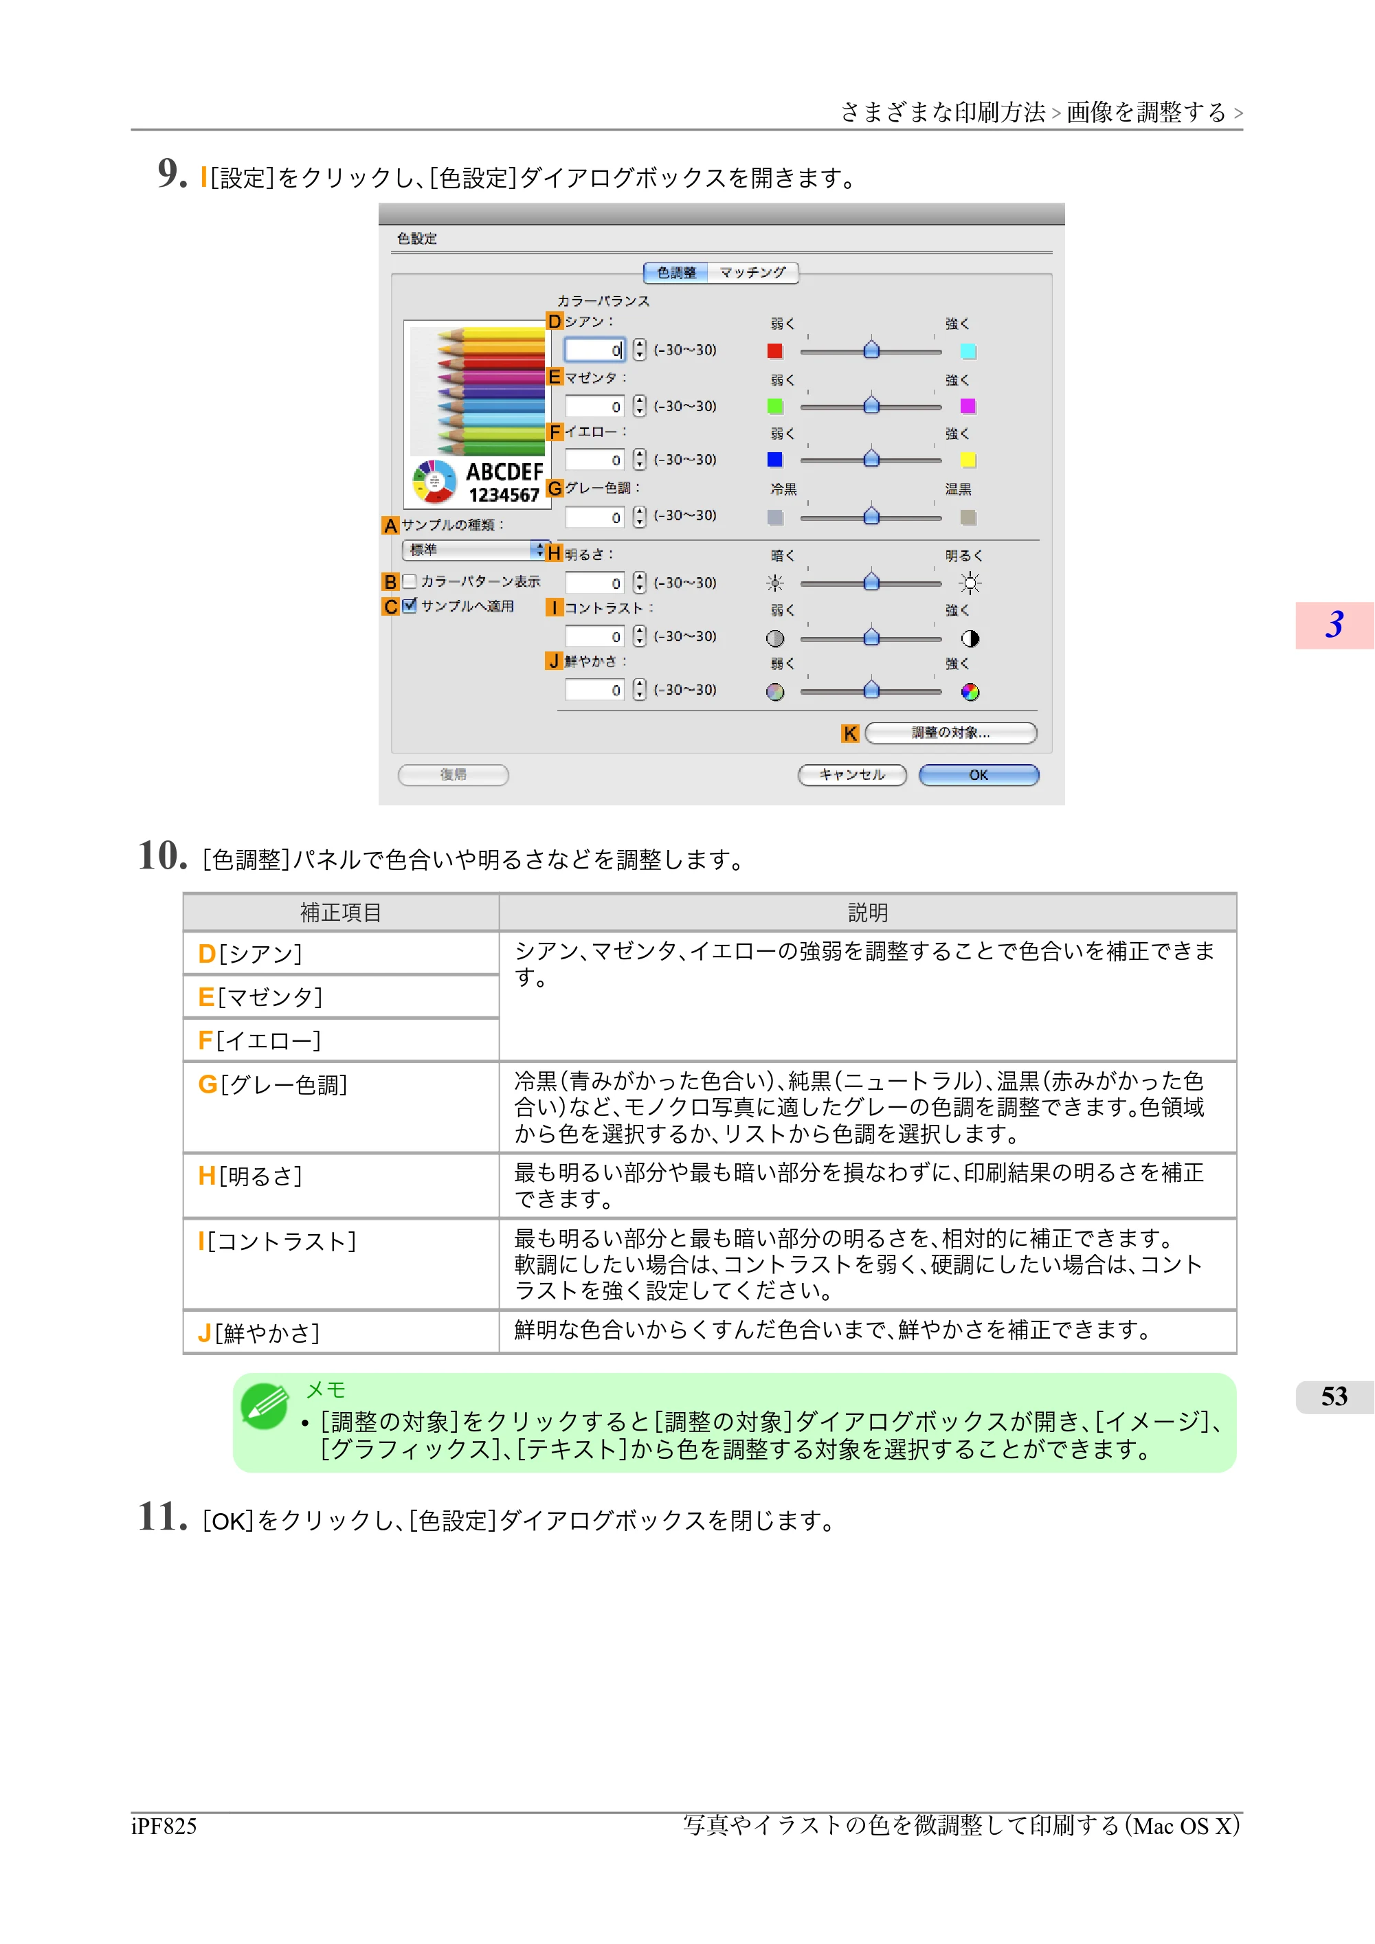
Task: Click the yellow swatch for stronger yellow
Action: [969, 460]
